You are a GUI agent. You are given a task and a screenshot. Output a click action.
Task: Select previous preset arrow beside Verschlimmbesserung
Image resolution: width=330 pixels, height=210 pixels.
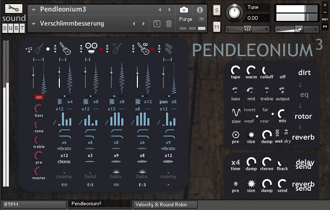(134, 24)
